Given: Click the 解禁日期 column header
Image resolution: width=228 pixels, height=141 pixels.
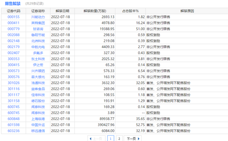Looking at the screenshot, I should click(x=62, y=11).
